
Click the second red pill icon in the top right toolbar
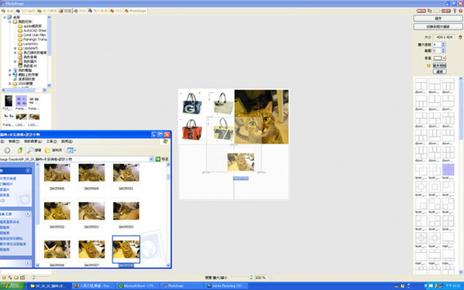click(x=446, y=11)
